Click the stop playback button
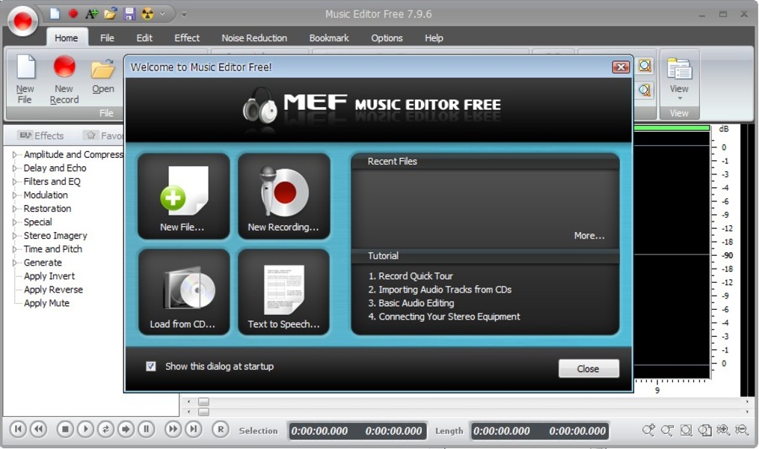 click(65, 429)
